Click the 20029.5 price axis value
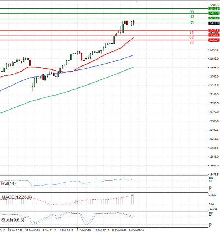Screen dimensions: 220x233 [214, 148]
